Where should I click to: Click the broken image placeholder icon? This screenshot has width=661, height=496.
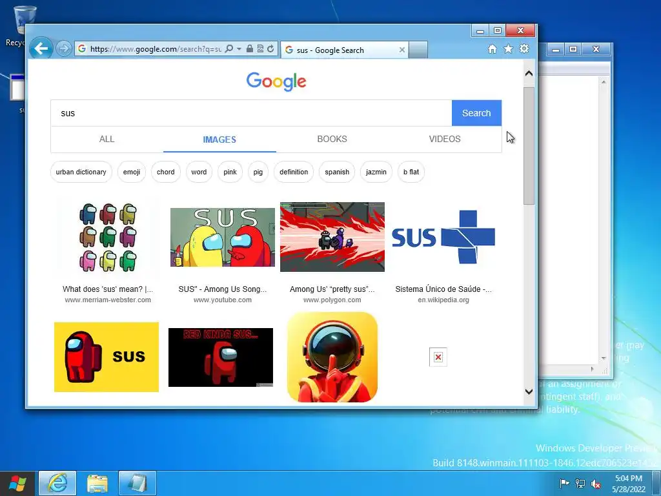click(x=438, y=357)
